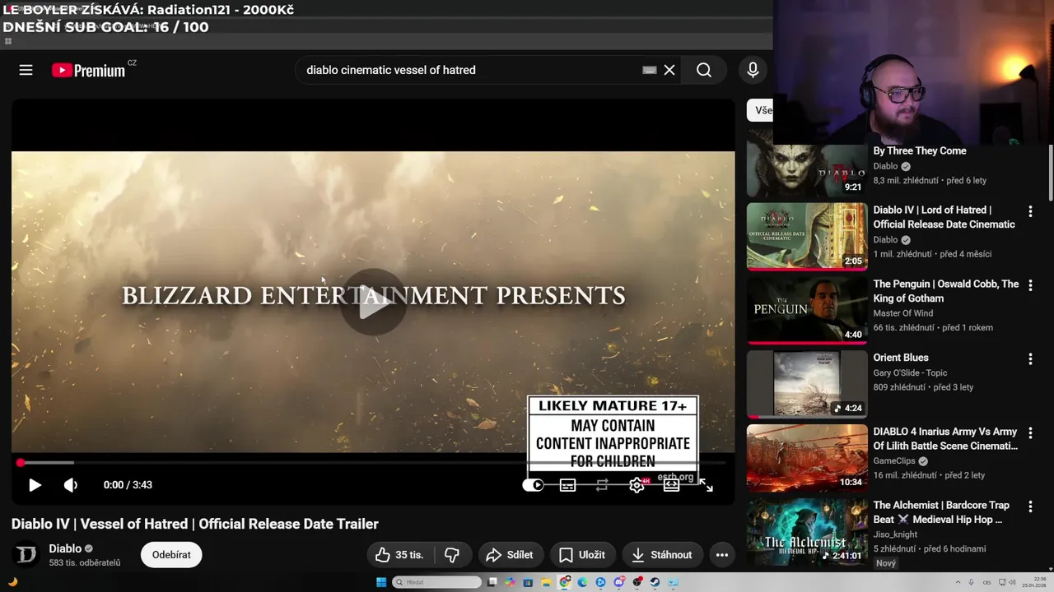Open Steam from the taskbar
Viewport: 1054px width, 592px height.
pyautogui.click(x=655, y=582)
